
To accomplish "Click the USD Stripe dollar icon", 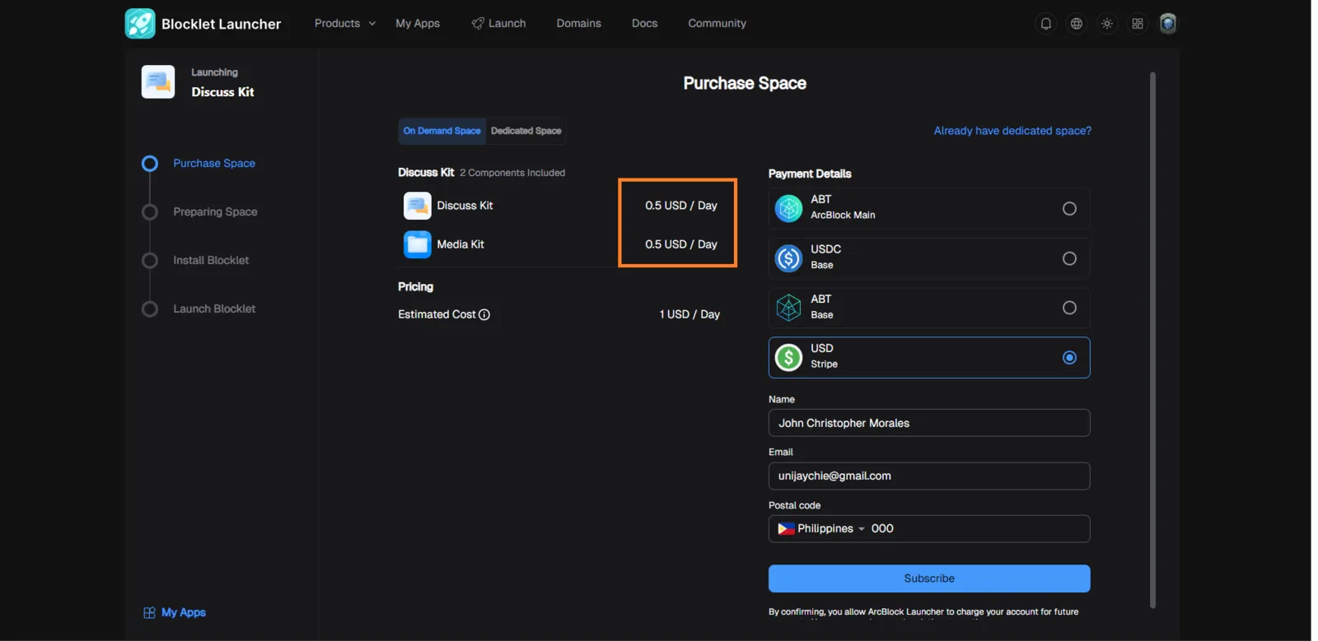I will [x=788, y=358].
